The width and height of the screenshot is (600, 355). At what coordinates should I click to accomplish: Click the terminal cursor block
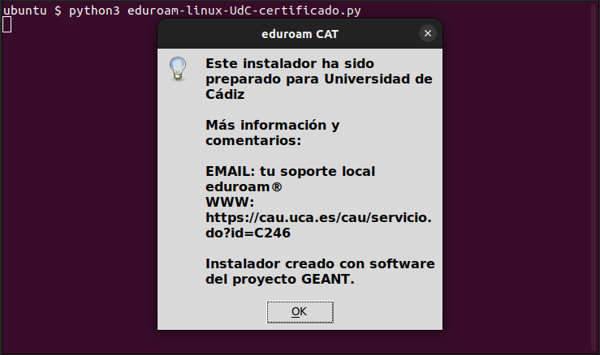pyautogui.click(x=6, y=24)
